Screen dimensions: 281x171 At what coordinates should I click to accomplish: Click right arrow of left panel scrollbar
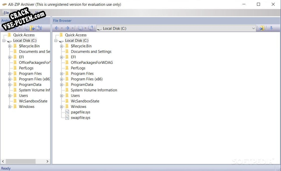pos(47,161)
